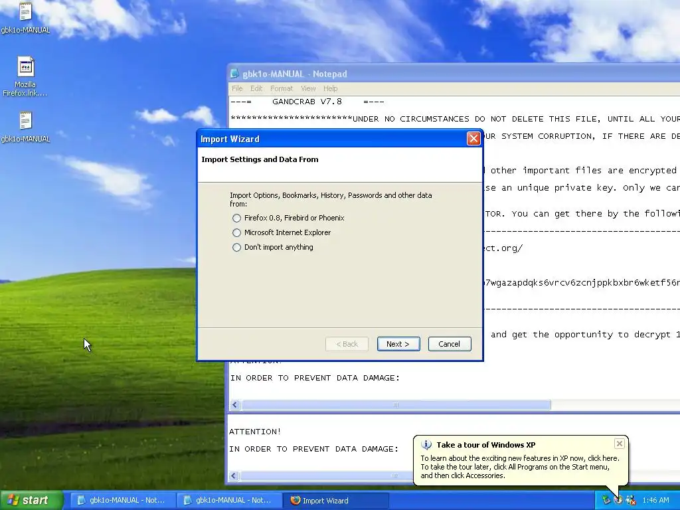Activate Import Wizard taskbar button
Screen dimensions: 680x510
tap(335, 500)
